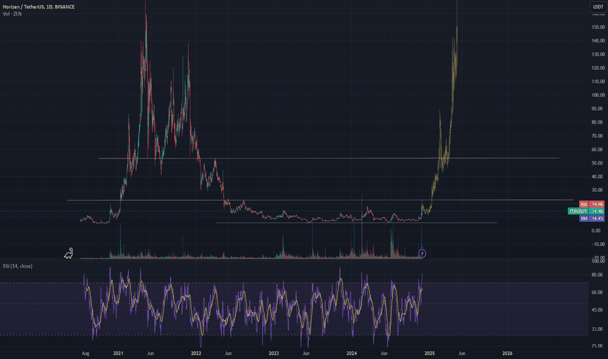This screenshot has width=608, height=359.
Task: Click the 140.00 price scale label
Action: tap(598, 40)
